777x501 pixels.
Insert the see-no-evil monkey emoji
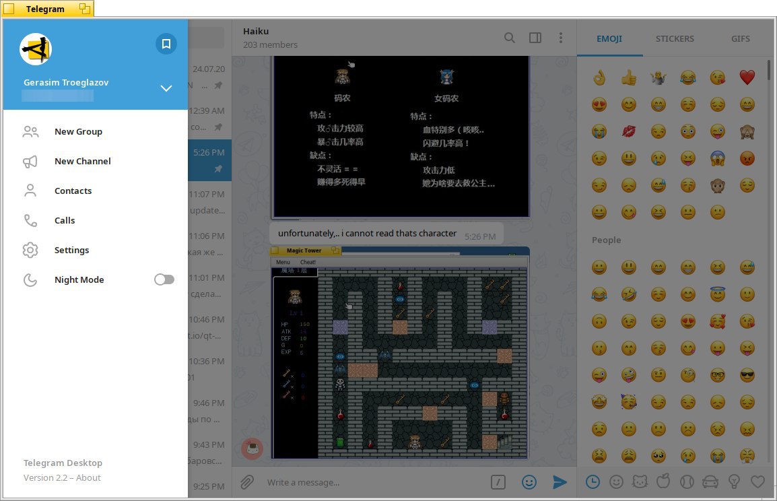point(747,131)
